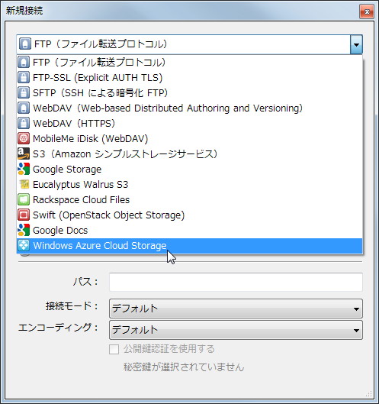Click the Windows Azure Cloud Storage icon
The width and height of the screenshot is (379, 404).
point(24,246)
